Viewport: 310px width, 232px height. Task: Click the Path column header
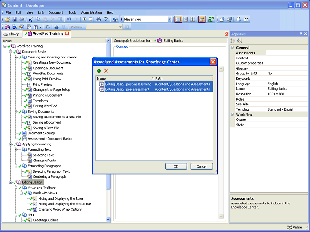point(183,78)
